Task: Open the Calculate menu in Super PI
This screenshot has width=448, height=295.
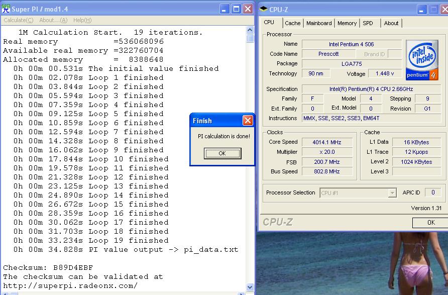Action: pos(19,20)
